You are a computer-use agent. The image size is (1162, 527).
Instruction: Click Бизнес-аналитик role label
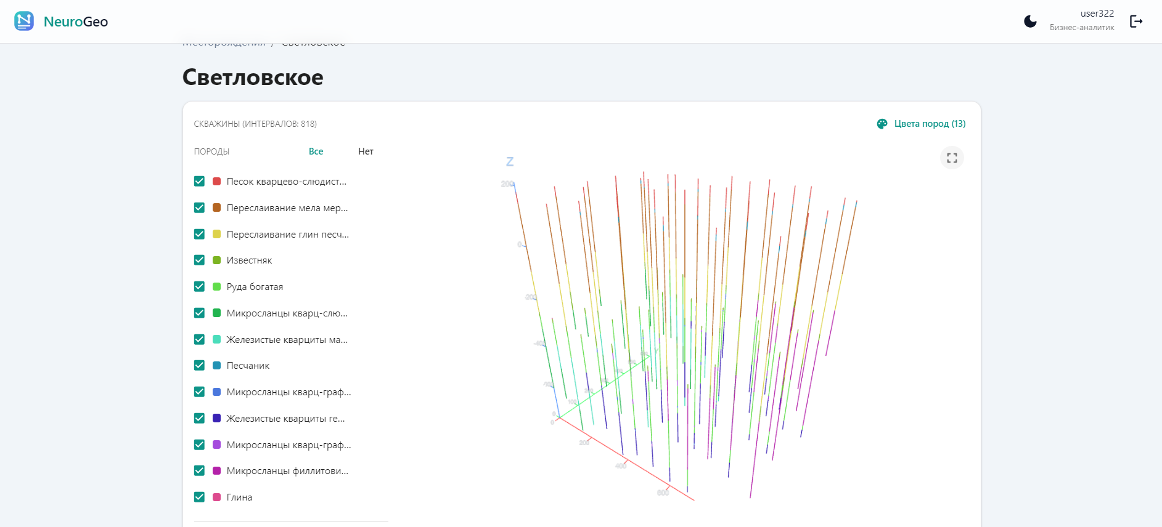tap(1082, 28)
